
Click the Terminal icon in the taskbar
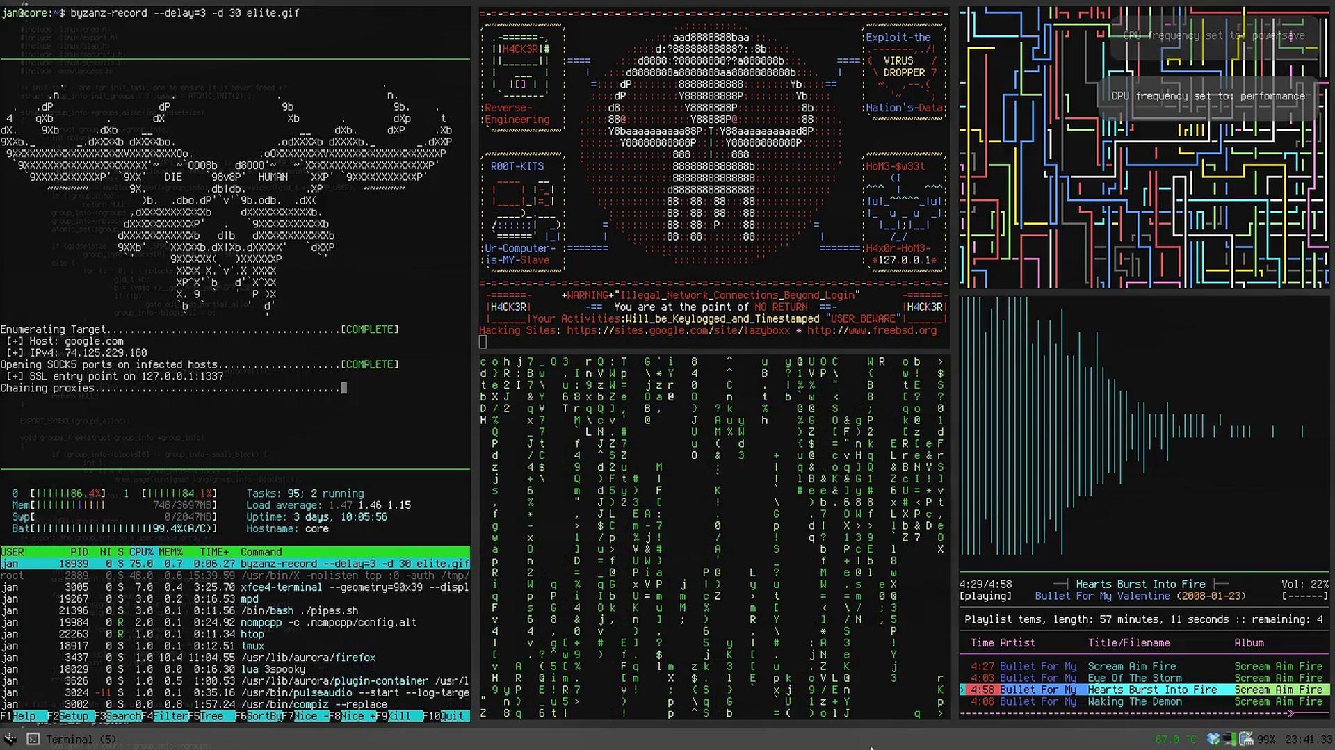click(33, 739)
